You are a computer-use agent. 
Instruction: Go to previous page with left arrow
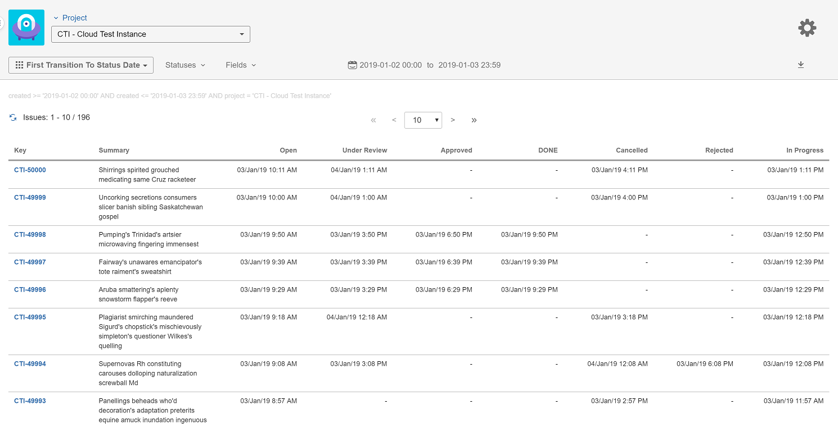point(394,120)
